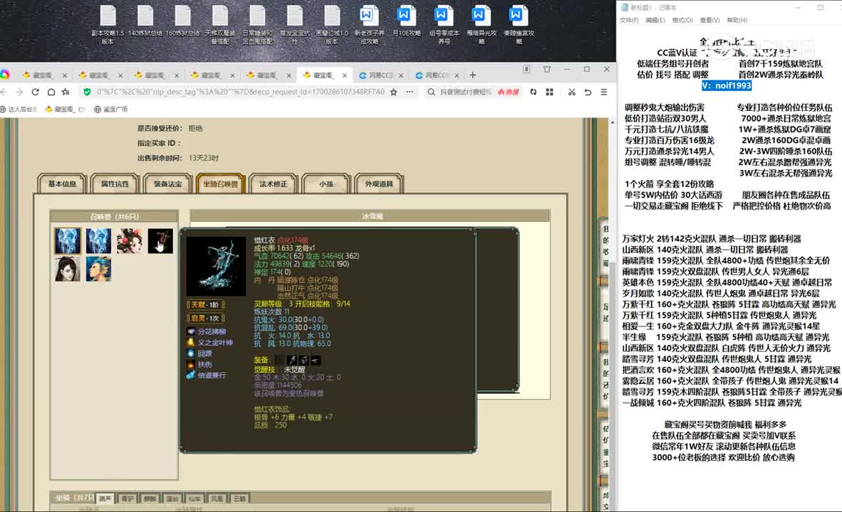The image size is (842, 512).
Task: Select the red-flower lady summon portrait
Action: coord(130,241)
